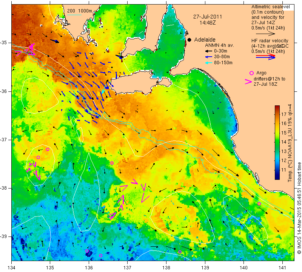Click the '14:48Z' time text
302x272 pixels.
click(208, 23)
